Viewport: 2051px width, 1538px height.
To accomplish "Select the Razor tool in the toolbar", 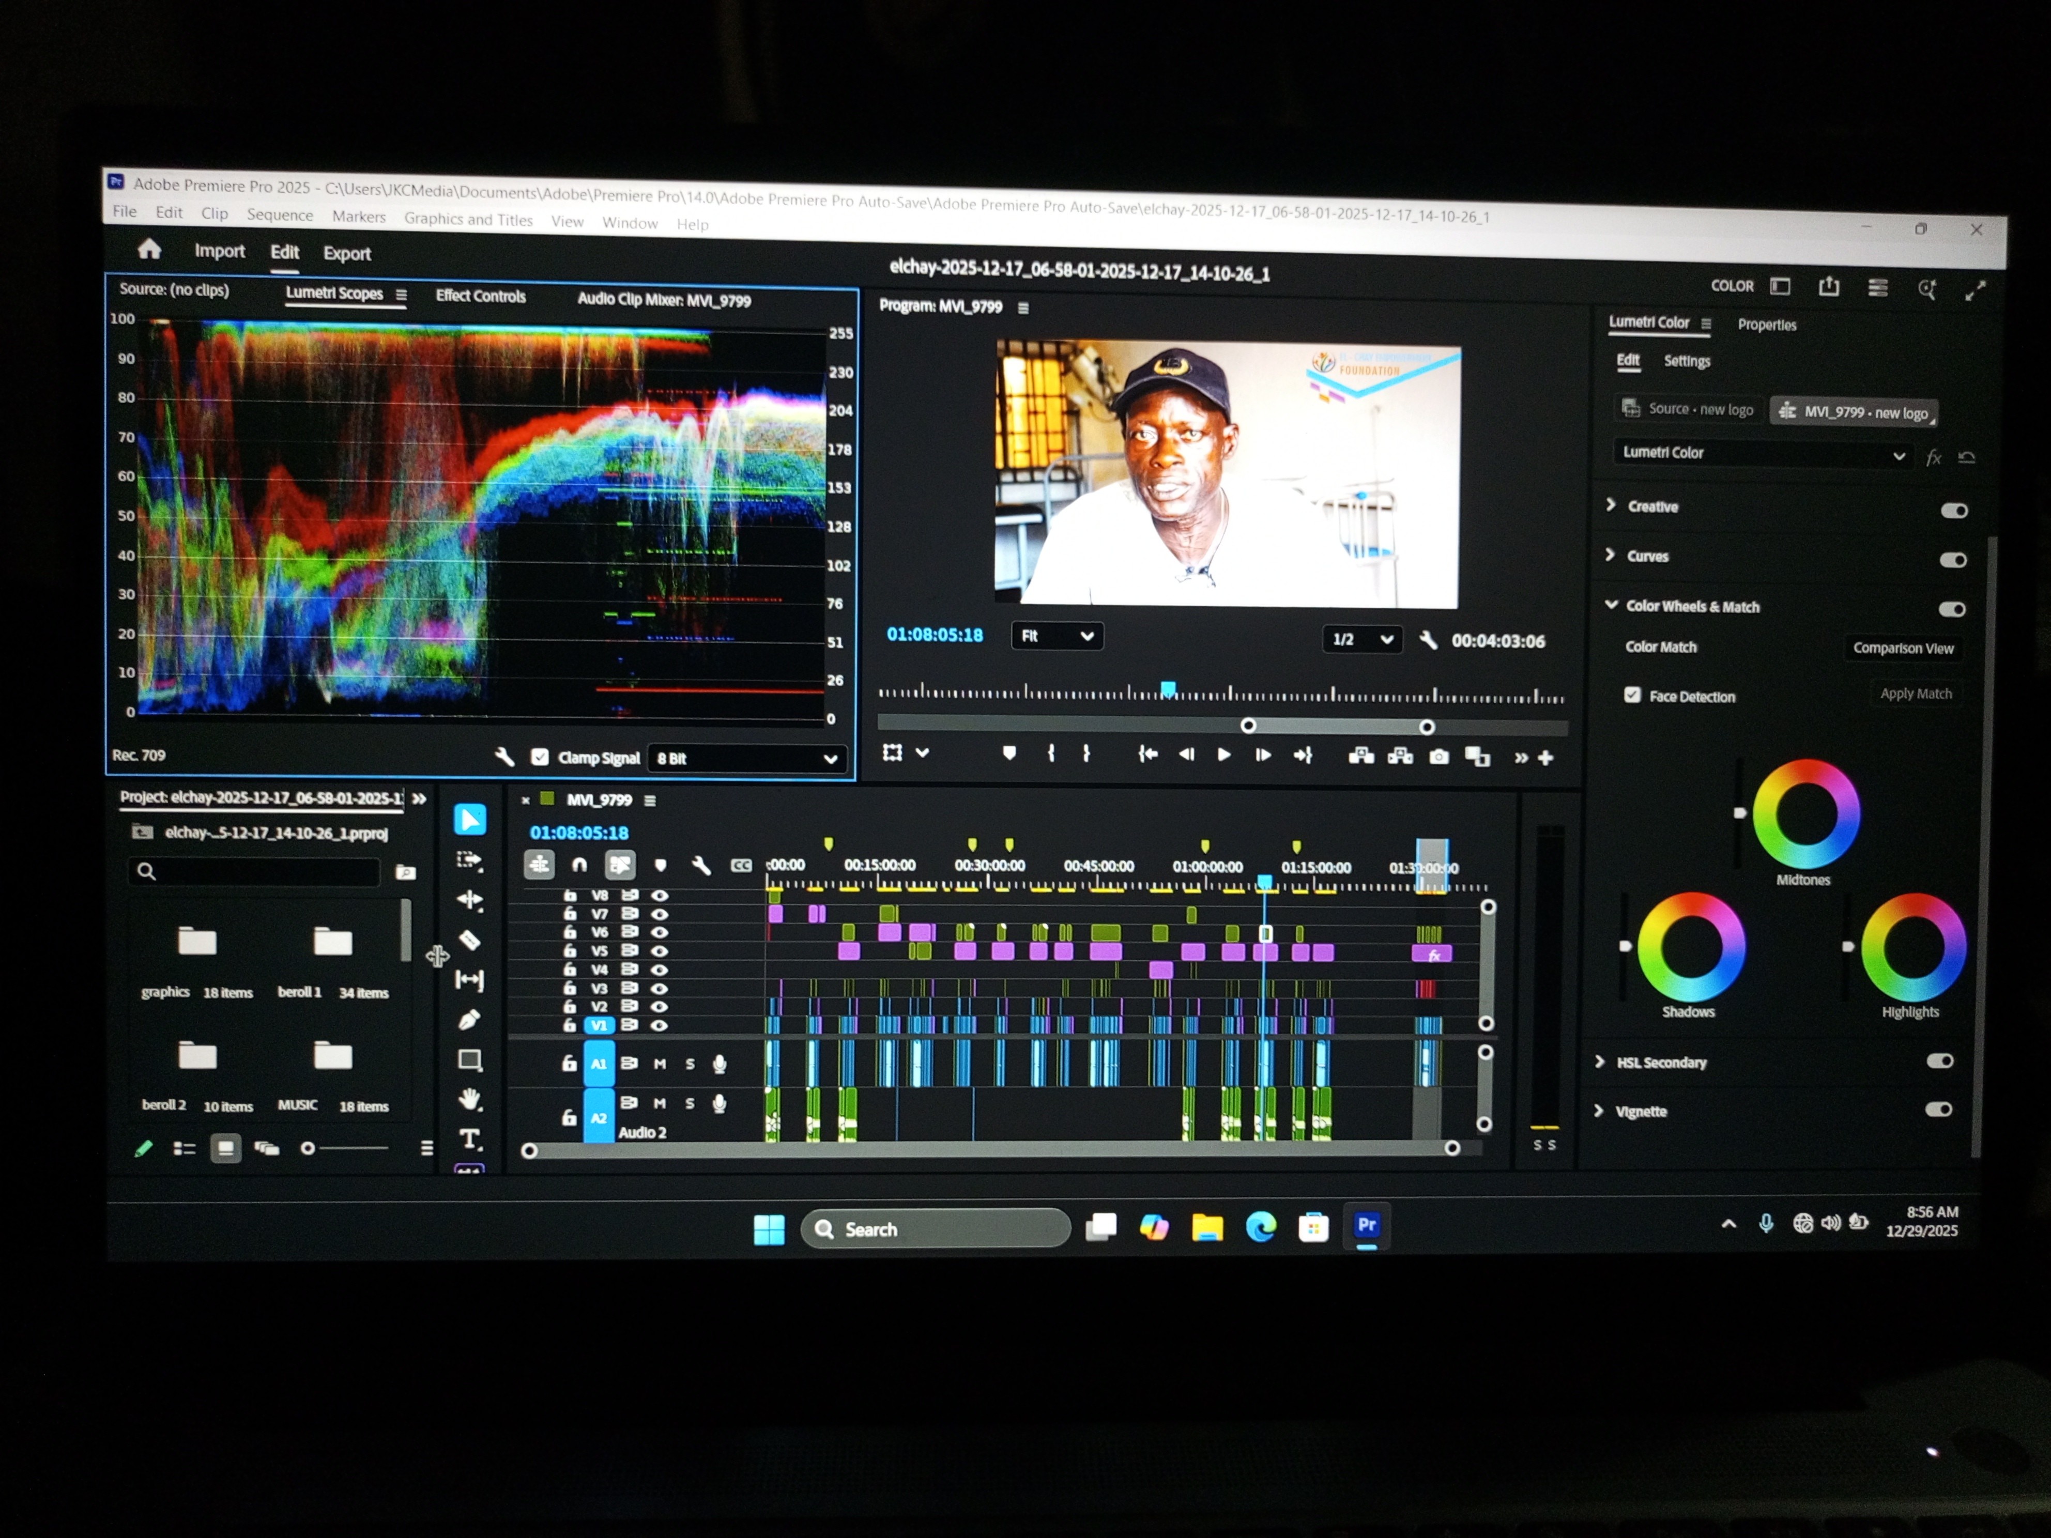I will click(469, 940).
